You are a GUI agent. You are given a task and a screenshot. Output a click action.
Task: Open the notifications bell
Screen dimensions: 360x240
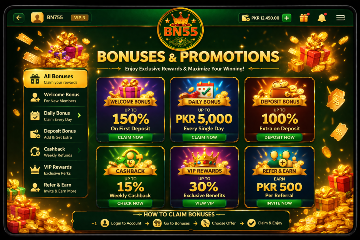pos(322,18)
